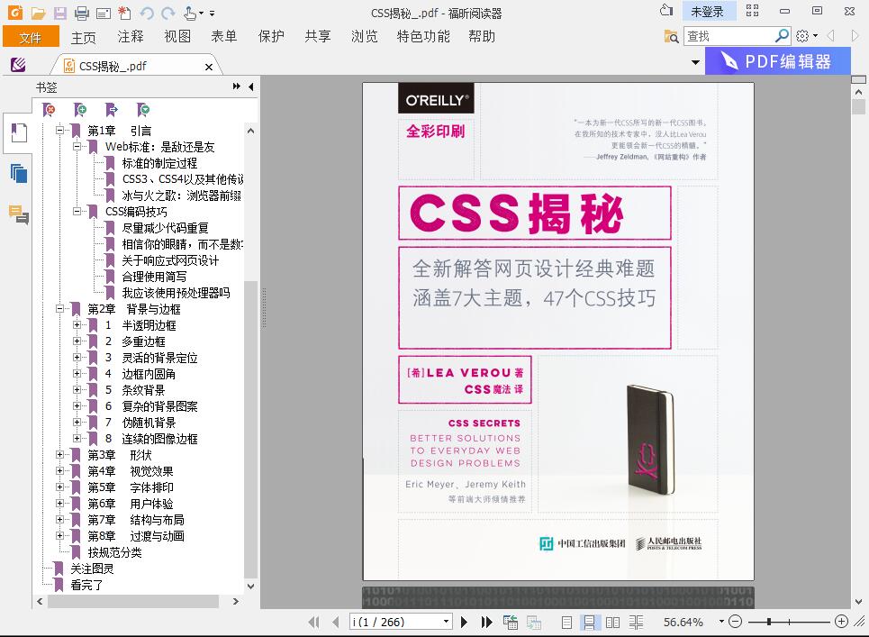Click the CSS揭秘 cover page
869x637 pixels.
point(558,332)
